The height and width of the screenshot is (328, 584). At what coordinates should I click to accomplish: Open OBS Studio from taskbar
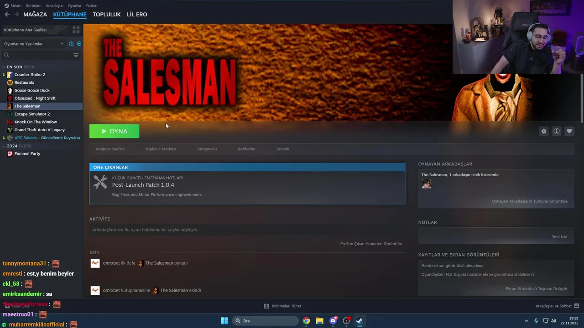point(346,321)
